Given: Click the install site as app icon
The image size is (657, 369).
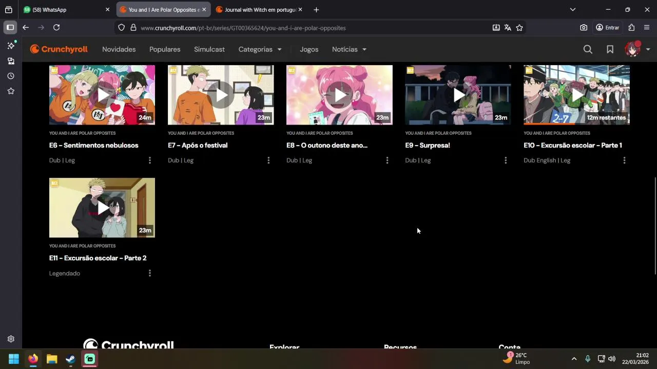Looking at the screenshot, I should coord(496,28).
